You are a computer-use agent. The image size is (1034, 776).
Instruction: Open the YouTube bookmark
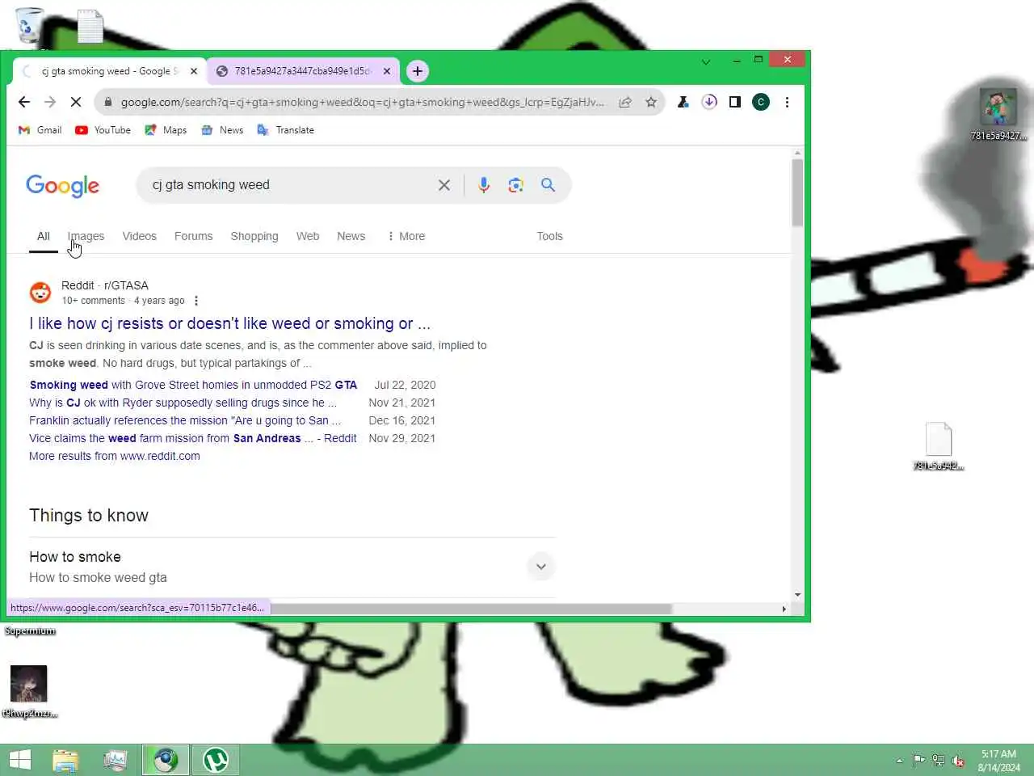[x=103, y=130]
